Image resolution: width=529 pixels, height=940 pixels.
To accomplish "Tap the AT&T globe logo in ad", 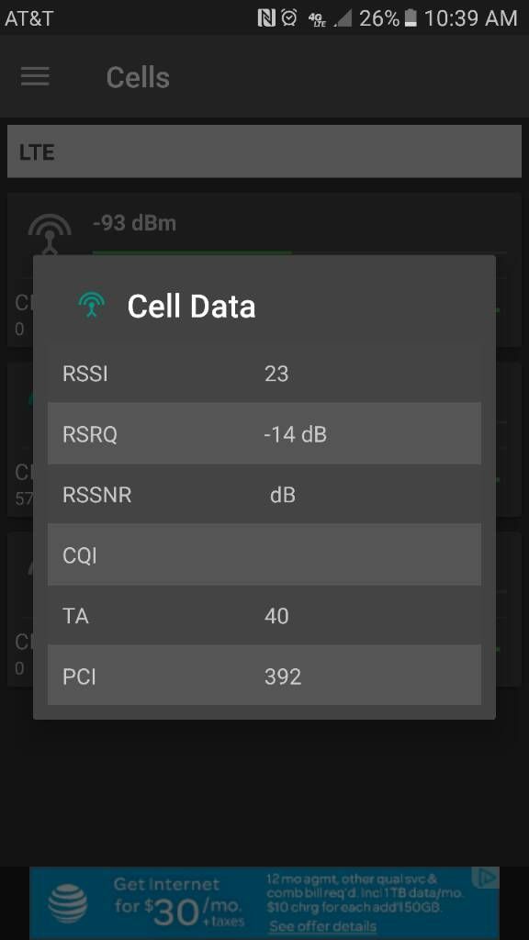I will (x=68, y=903).
